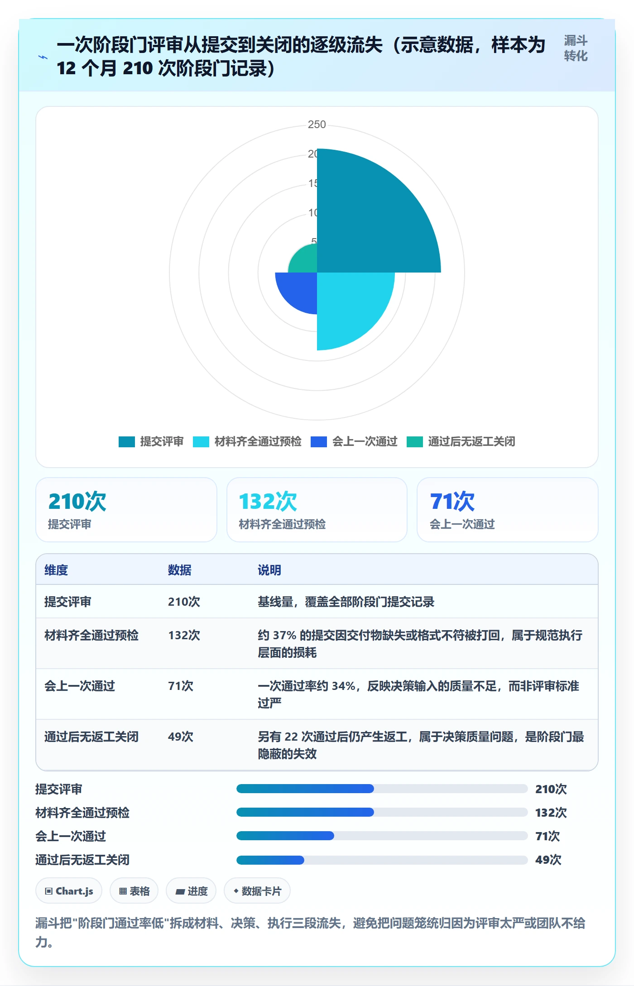Image resolution: width=634 pixels, height=986 pixels.
Task: Click the 49次 value beside the progress bar
Action: tap(548, 860)
